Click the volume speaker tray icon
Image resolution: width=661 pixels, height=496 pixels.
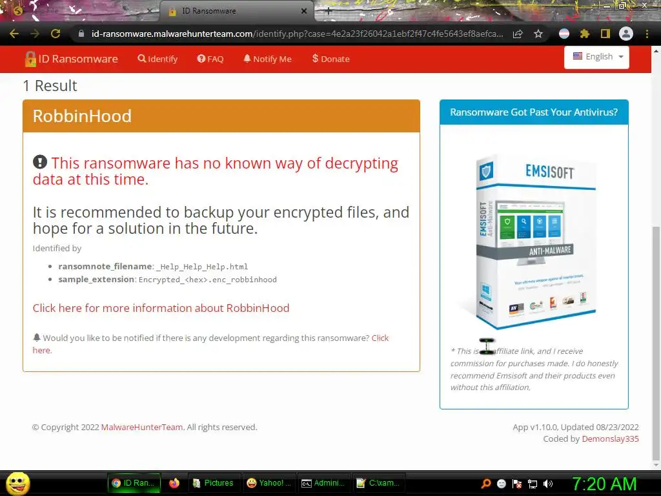[548, 484]
